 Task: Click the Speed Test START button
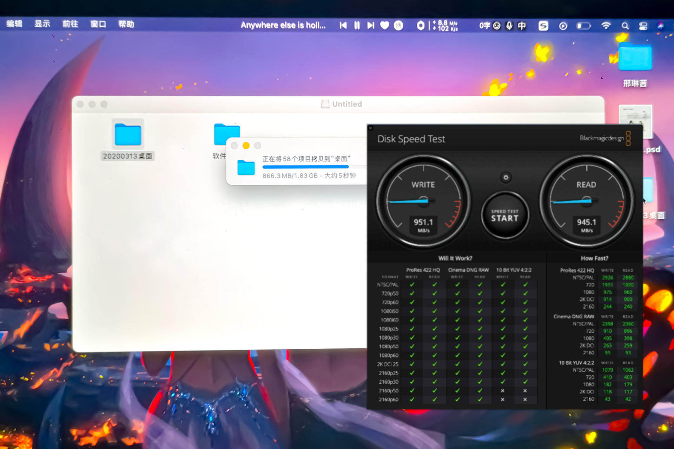coord(505,215)
